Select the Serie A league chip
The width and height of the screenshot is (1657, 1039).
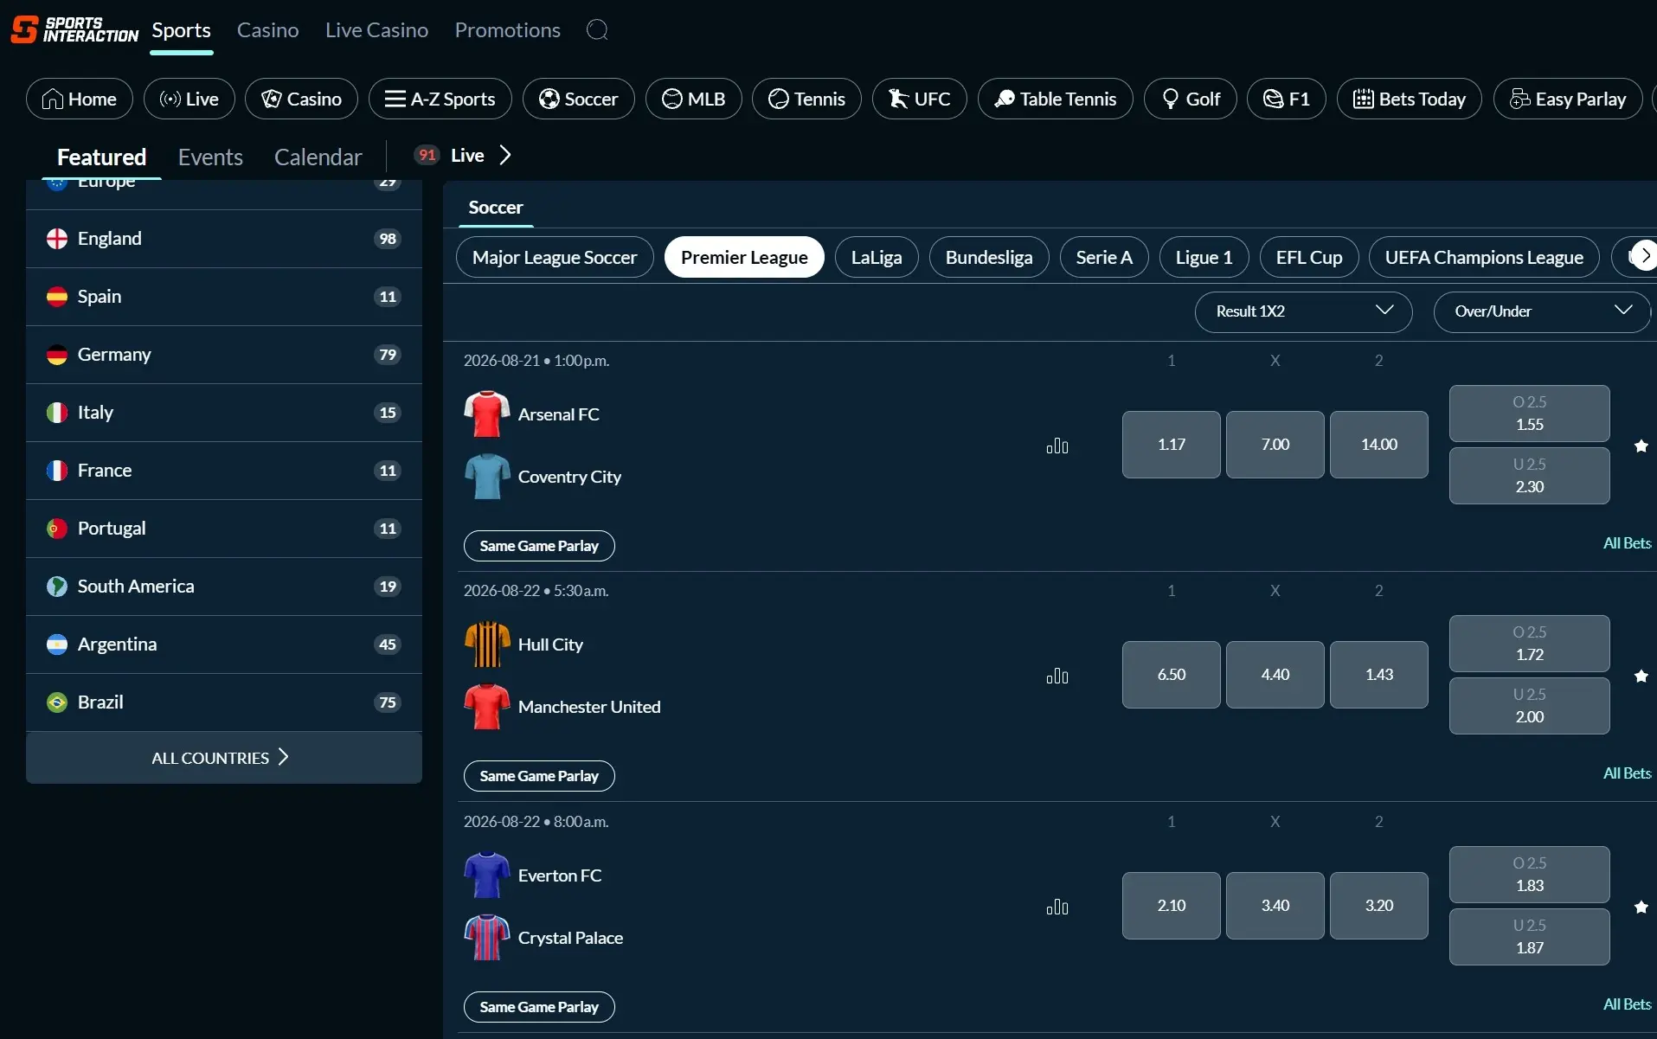pyautogui.click(x=1104, y=257)
